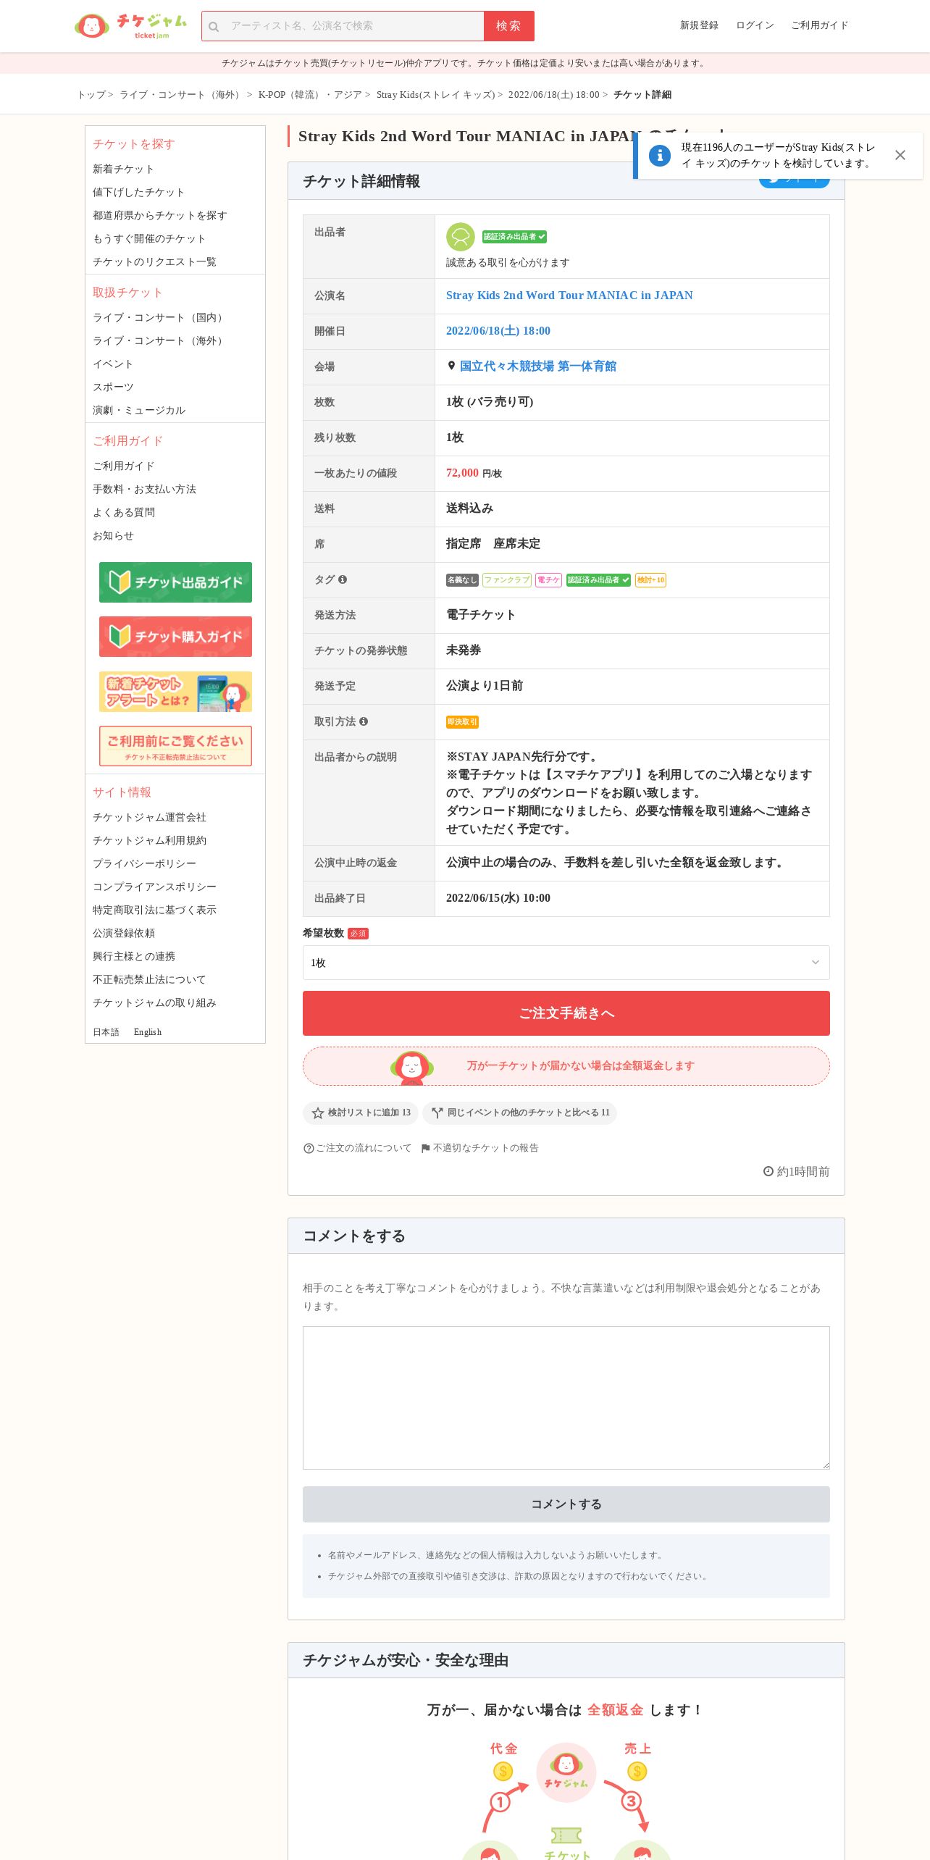Open the チケット購入ガイド banner
The height and width of the screenshot is (1860, 930).
[175, 637]
